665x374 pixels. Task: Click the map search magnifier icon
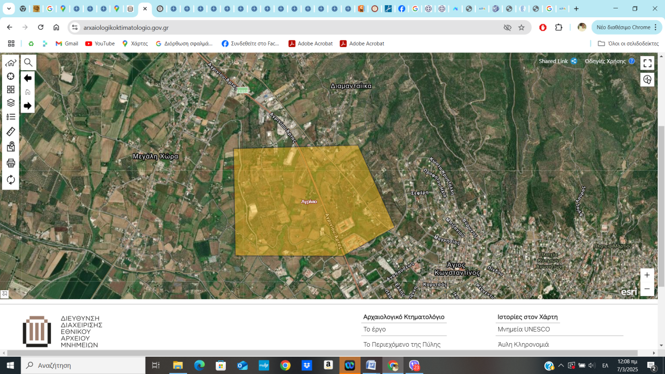coord(28,63)
